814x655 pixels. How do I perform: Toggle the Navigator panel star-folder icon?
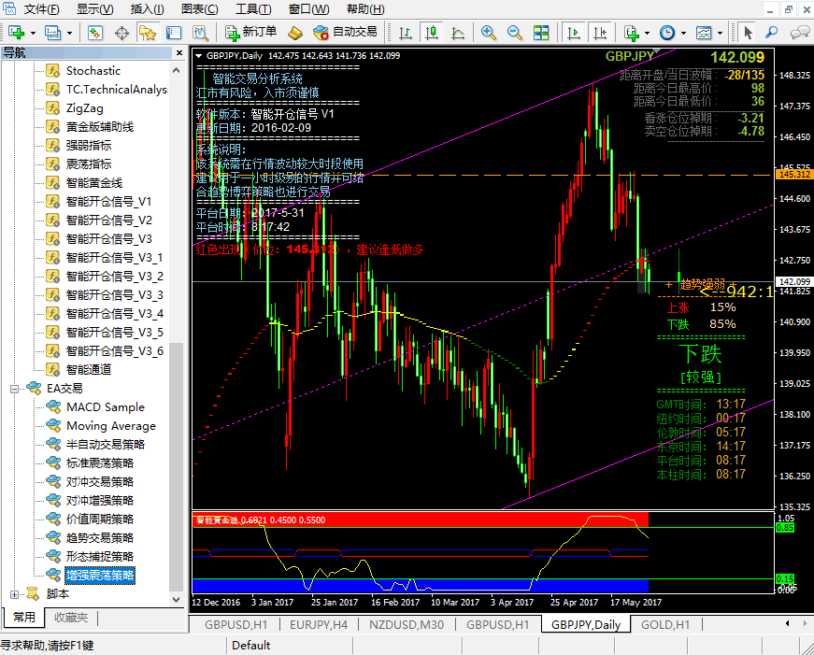click(x=147, y=33)
